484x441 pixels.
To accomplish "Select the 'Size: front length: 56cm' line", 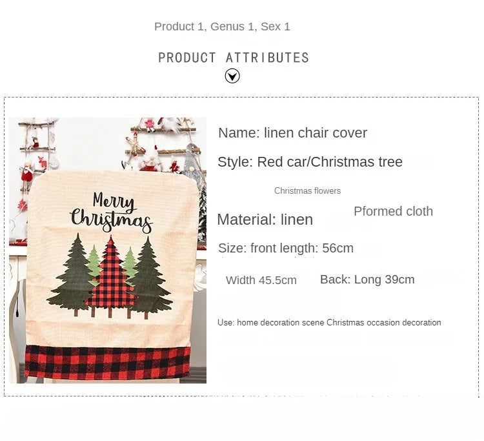I will [286, 248].
